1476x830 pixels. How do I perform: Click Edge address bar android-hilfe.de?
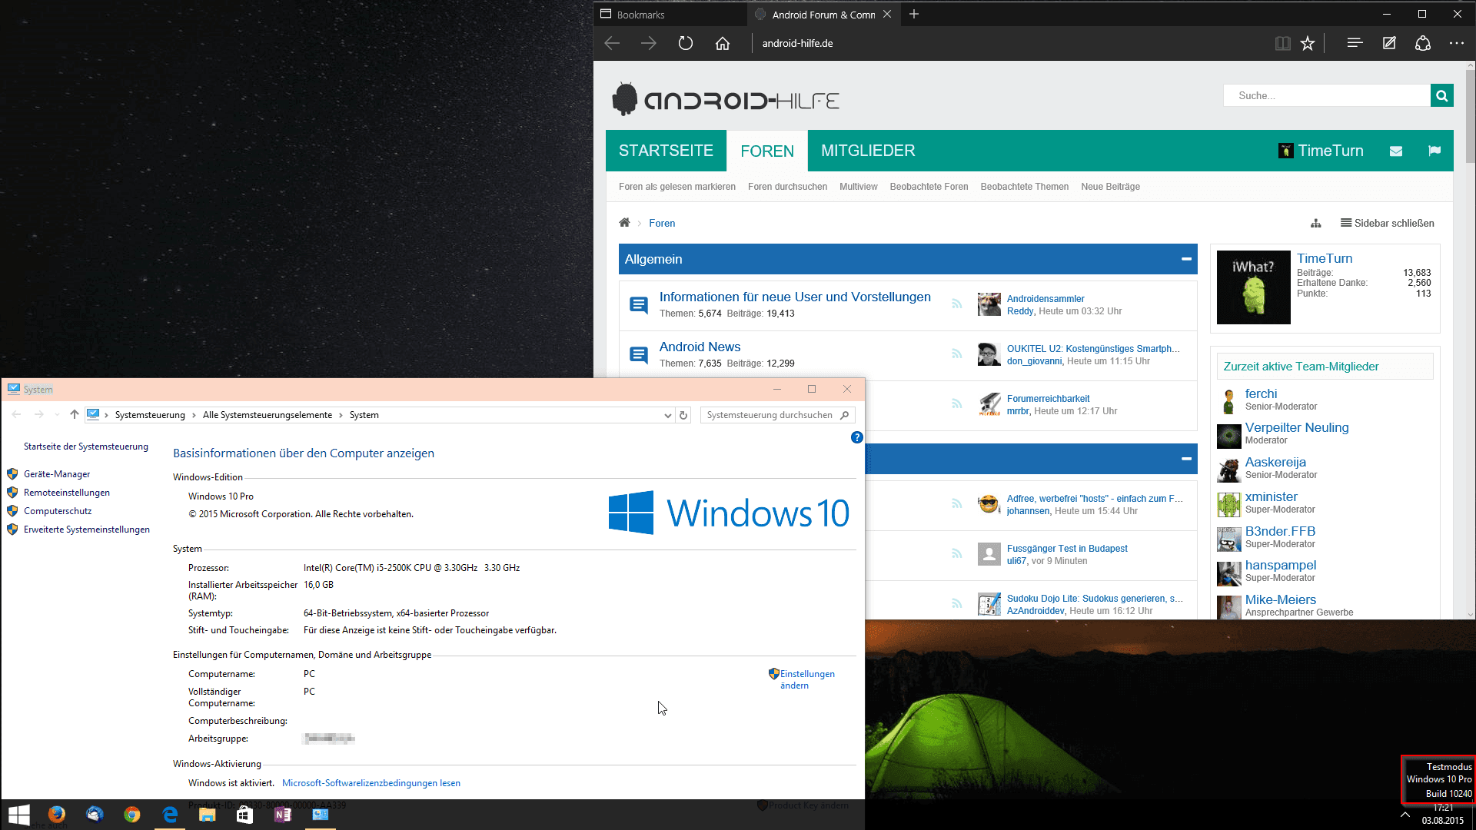[797, 43]
